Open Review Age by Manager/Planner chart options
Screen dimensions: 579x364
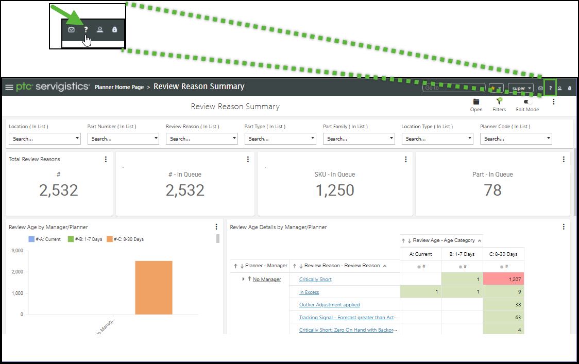216,227
